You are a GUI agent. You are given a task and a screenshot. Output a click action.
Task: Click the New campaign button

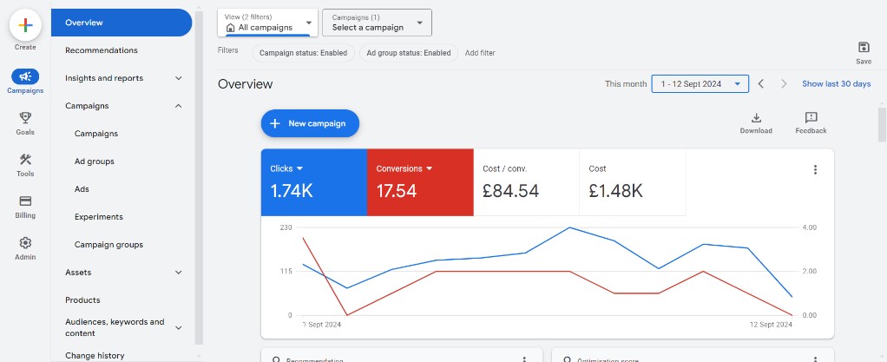310,123
